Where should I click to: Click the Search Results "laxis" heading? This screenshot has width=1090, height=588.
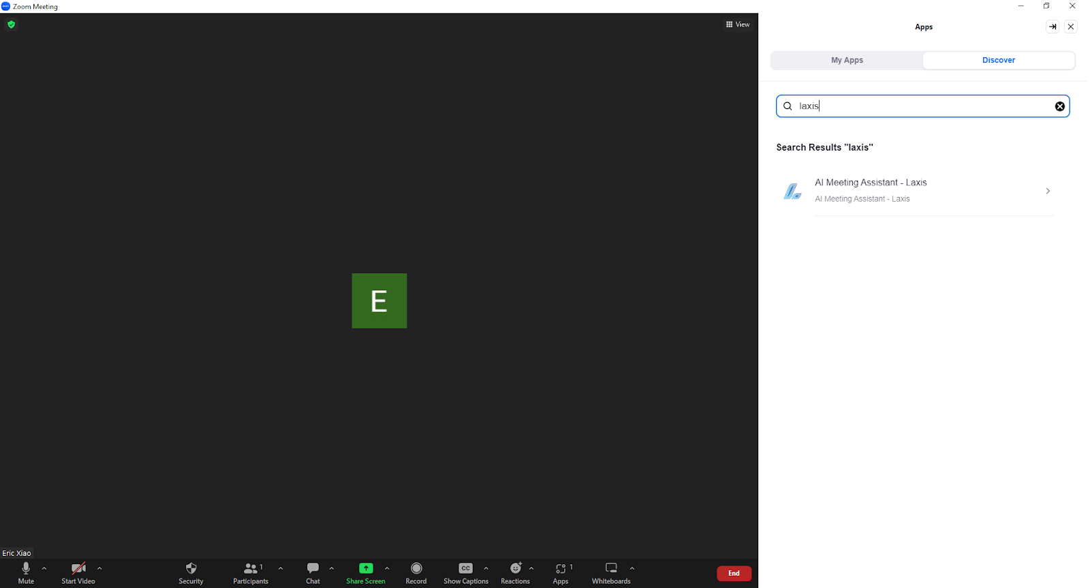(824, 147)
